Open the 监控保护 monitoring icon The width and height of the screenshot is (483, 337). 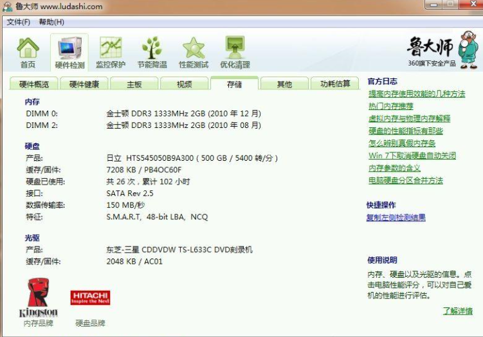point(111,51)
